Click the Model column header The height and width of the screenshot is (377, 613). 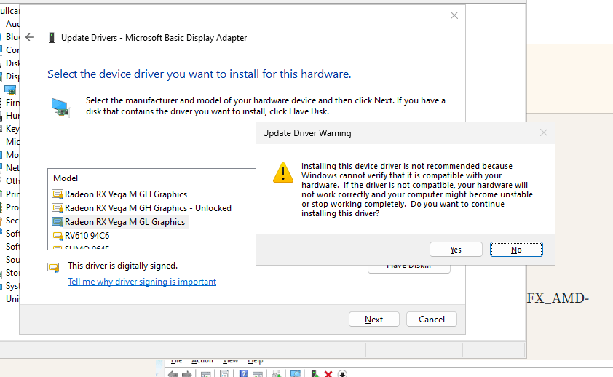pyautogui.click(x=66, y=178)
